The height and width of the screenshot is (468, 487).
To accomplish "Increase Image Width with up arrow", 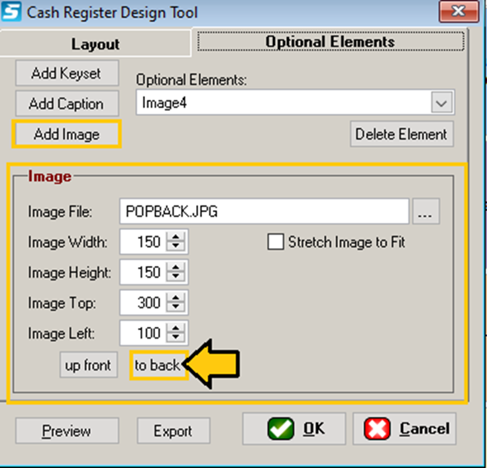I will coord(176,237).
